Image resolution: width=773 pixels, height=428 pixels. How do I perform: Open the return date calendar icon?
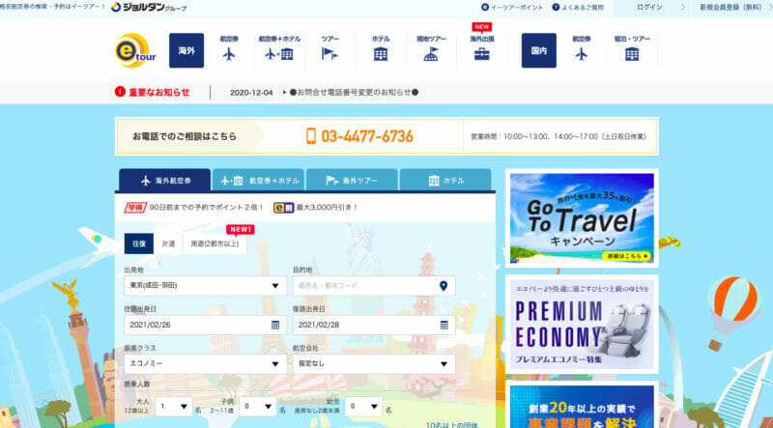(444, 325)
